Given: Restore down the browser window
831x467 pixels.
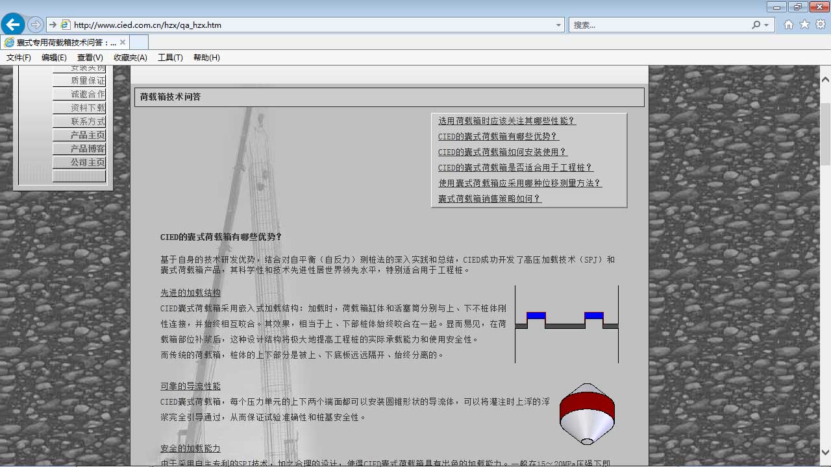Looking at the screenshot, I should click(797, 6).
